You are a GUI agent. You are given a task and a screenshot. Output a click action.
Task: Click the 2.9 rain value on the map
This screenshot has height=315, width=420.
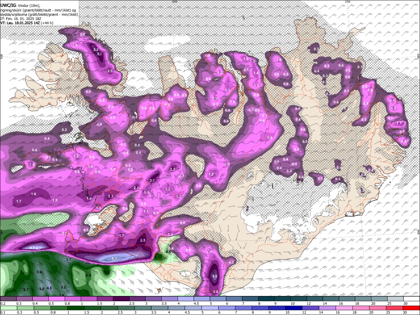(61, 295)
